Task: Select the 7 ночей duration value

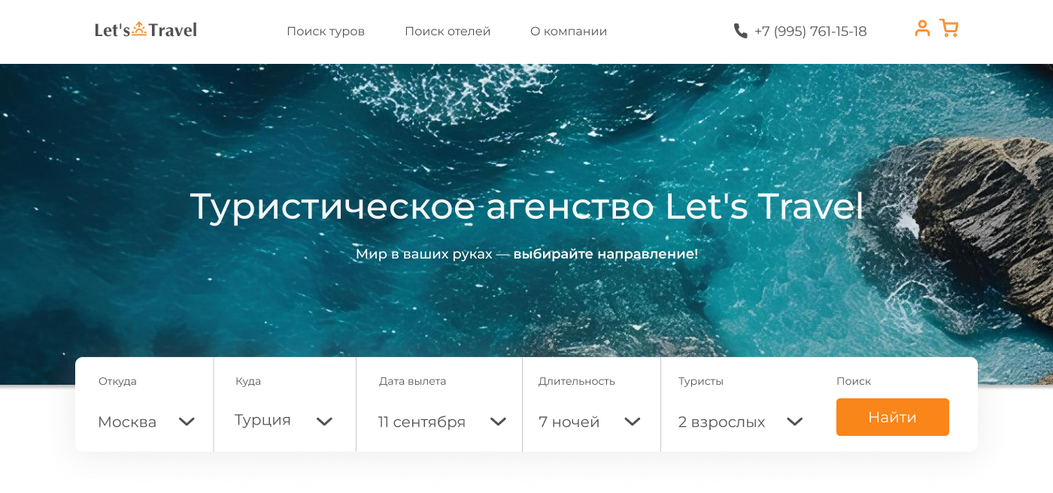Action: [x=569, y=422]
